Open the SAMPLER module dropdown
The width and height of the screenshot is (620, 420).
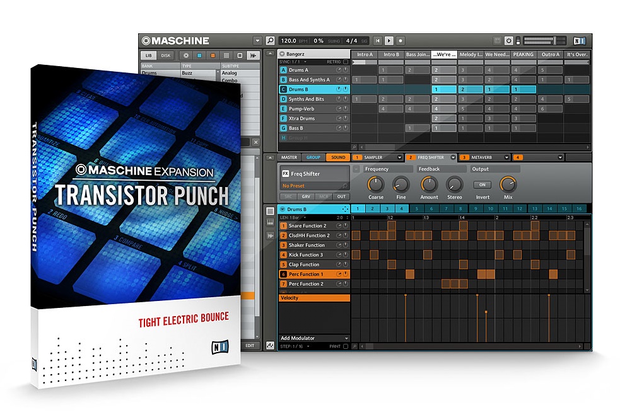coord(399,157)
